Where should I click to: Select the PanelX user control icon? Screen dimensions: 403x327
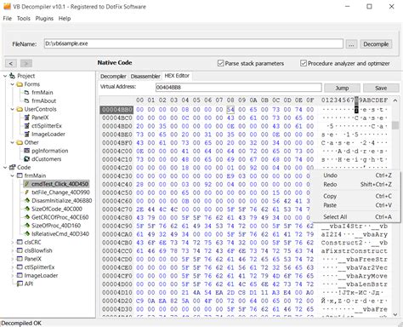coord(27,118)
